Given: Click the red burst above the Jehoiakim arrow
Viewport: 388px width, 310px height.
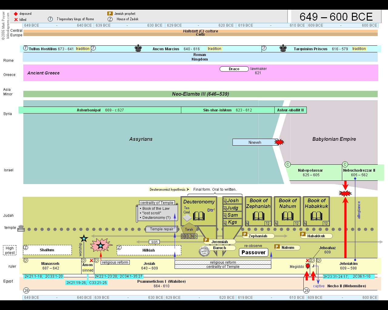Looking at the screenshot, I should tap(345, 193).
